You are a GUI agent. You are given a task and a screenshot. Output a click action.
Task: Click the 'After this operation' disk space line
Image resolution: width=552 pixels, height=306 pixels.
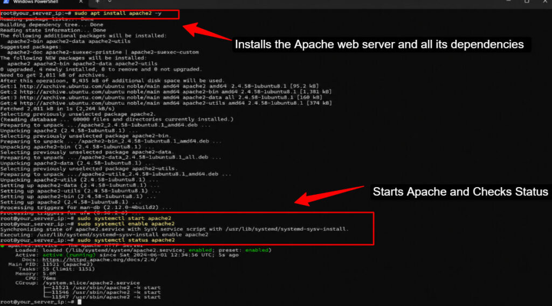[112, 81]
